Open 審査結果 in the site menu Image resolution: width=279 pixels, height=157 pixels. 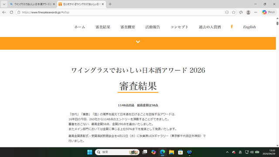103,27
